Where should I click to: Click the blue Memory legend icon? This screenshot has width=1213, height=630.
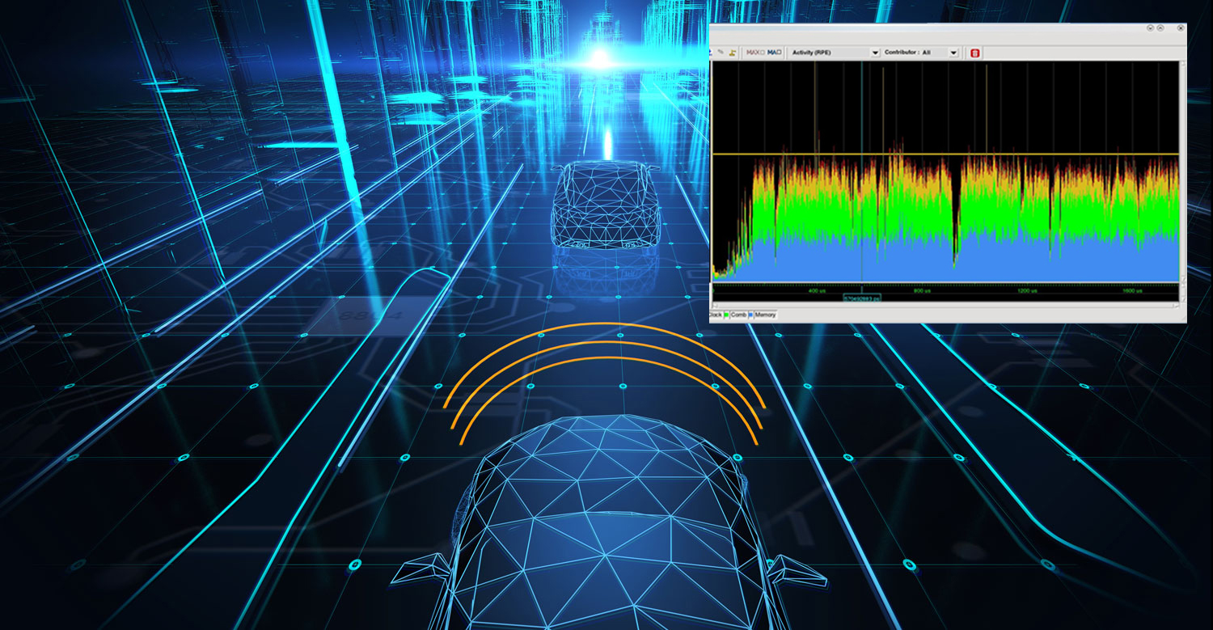750,315
